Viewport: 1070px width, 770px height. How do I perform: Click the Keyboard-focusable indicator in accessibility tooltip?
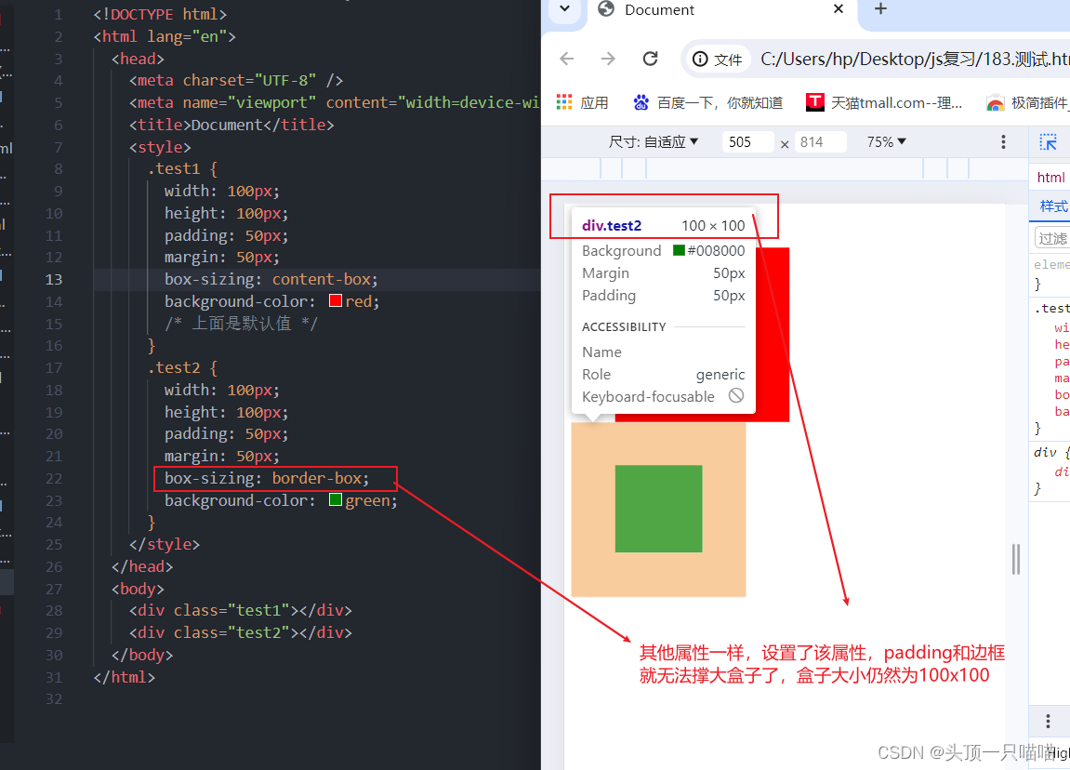[x=735, y=396]
